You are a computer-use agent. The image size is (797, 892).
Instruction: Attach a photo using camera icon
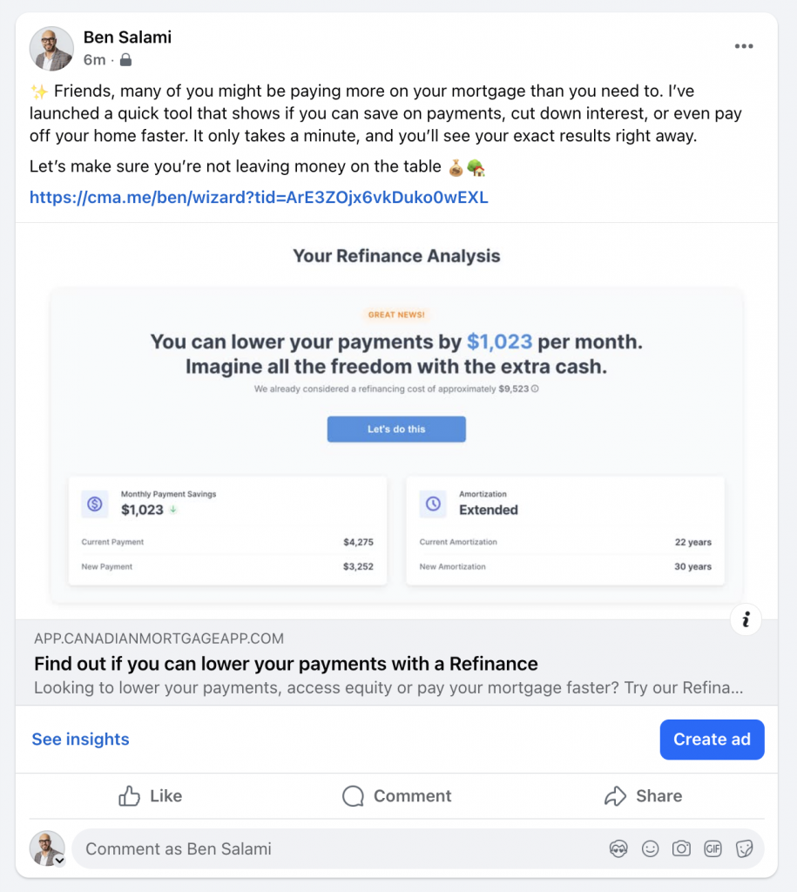tap(681, 848)
